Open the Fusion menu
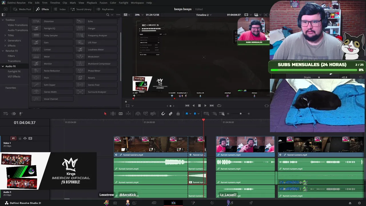 tap(104, 3)
